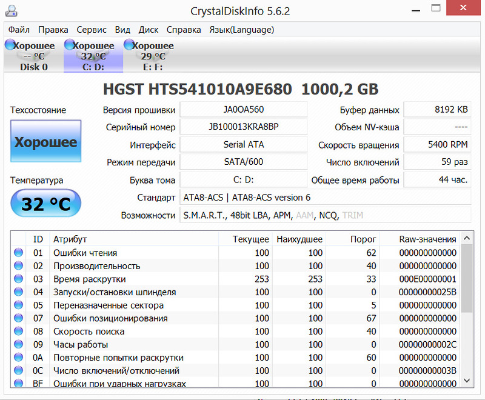
Task: Click raw value 00000000003B
Action: pos(428,370)
